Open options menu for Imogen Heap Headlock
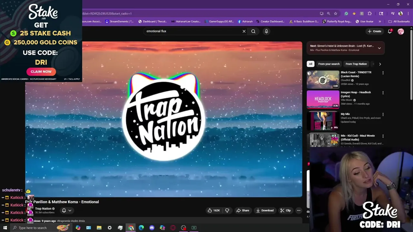The image size is (413, 232). coord(383,93)
